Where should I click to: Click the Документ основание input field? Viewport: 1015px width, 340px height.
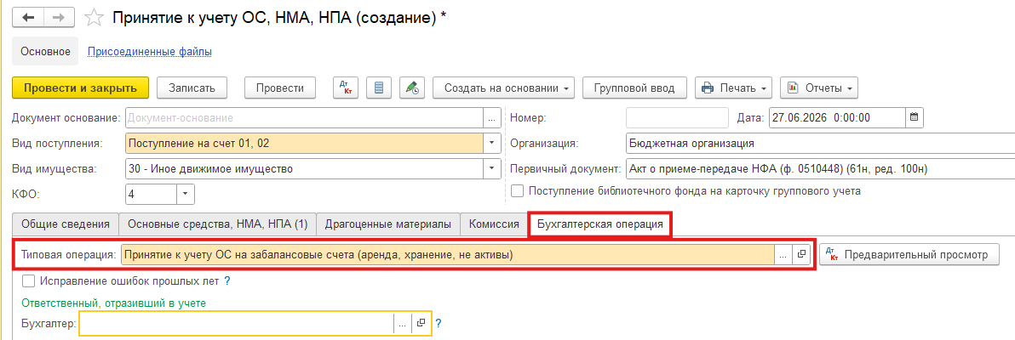point(304,118)
